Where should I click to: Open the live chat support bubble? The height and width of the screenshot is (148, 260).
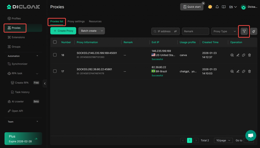tap(251, 136)
